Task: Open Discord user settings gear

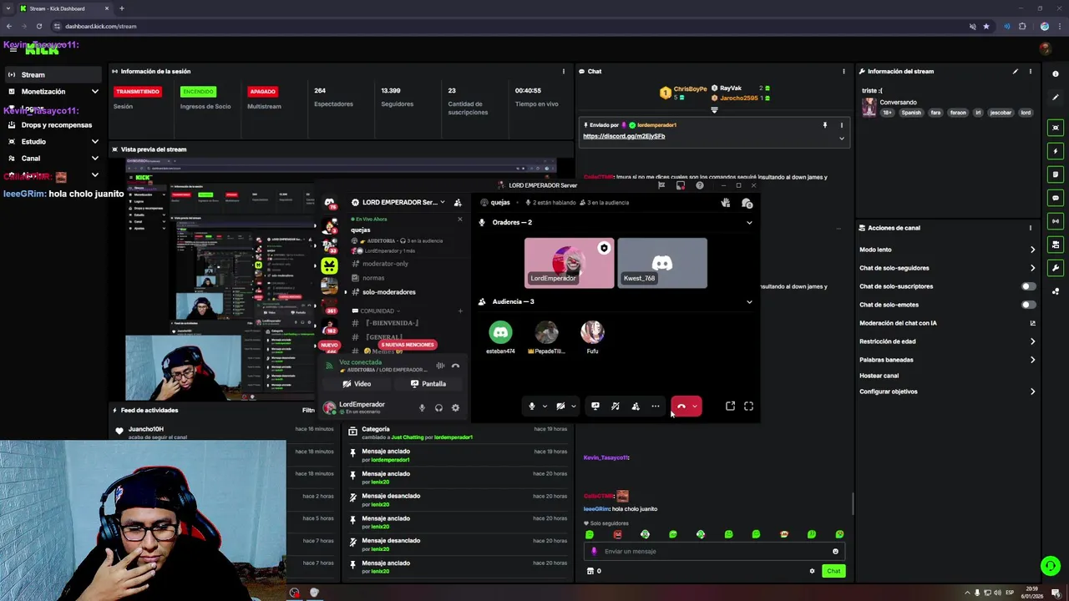Action: tap(455, 408)
